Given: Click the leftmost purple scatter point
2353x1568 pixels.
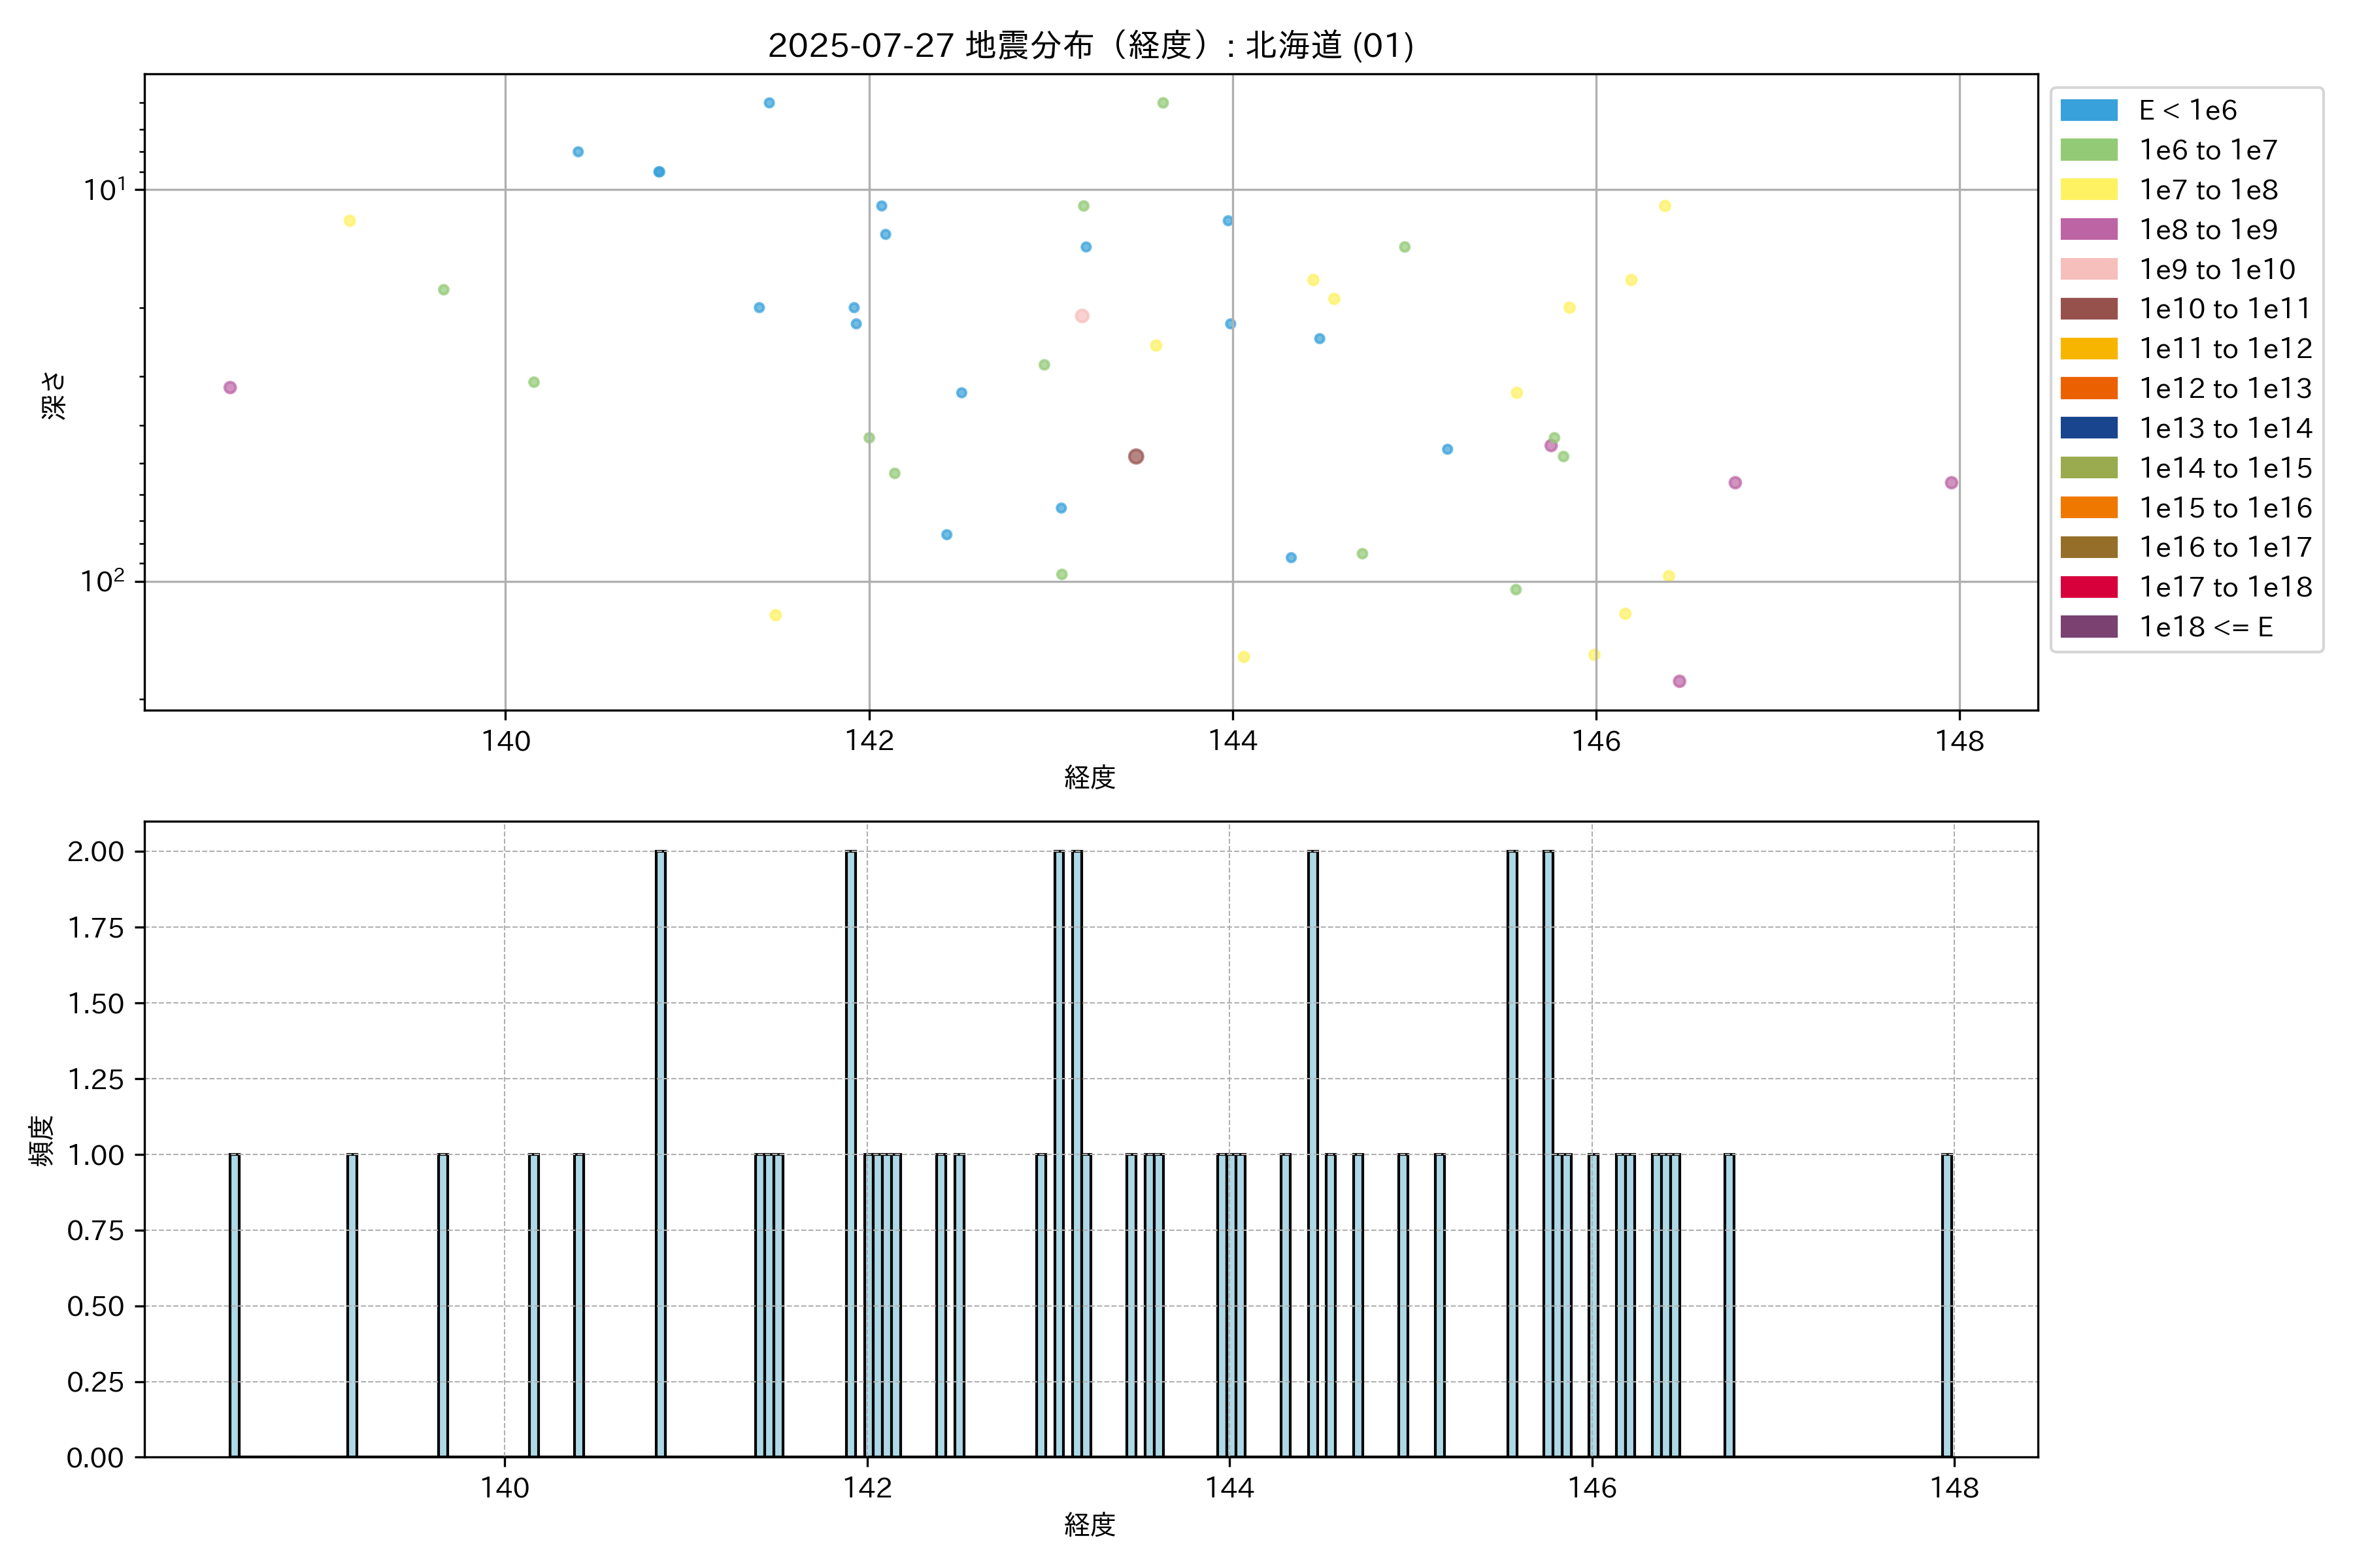Looking at the screenshot, I should [230, 387].
